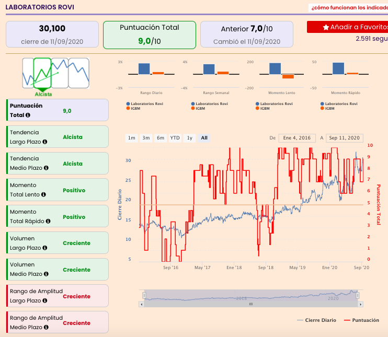Toggle the Cierre Diario series in the chart legend
Screen dimensions: 388x337
316,320
